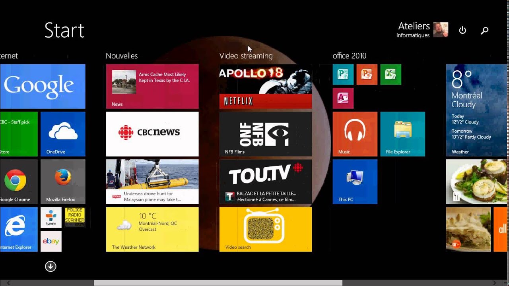Open the CBC News tile
This screenshot has height=286, width=509.
coord(152,134)
